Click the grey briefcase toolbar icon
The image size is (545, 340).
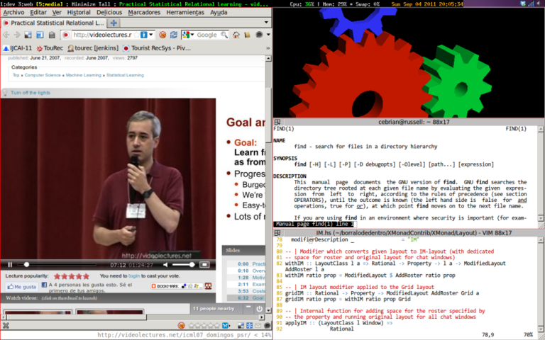tap(52, 35)
